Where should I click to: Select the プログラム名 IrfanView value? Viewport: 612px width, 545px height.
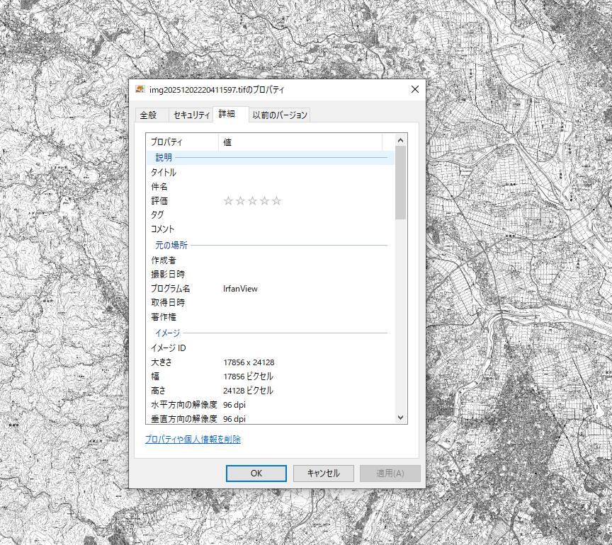pos(241,289)
